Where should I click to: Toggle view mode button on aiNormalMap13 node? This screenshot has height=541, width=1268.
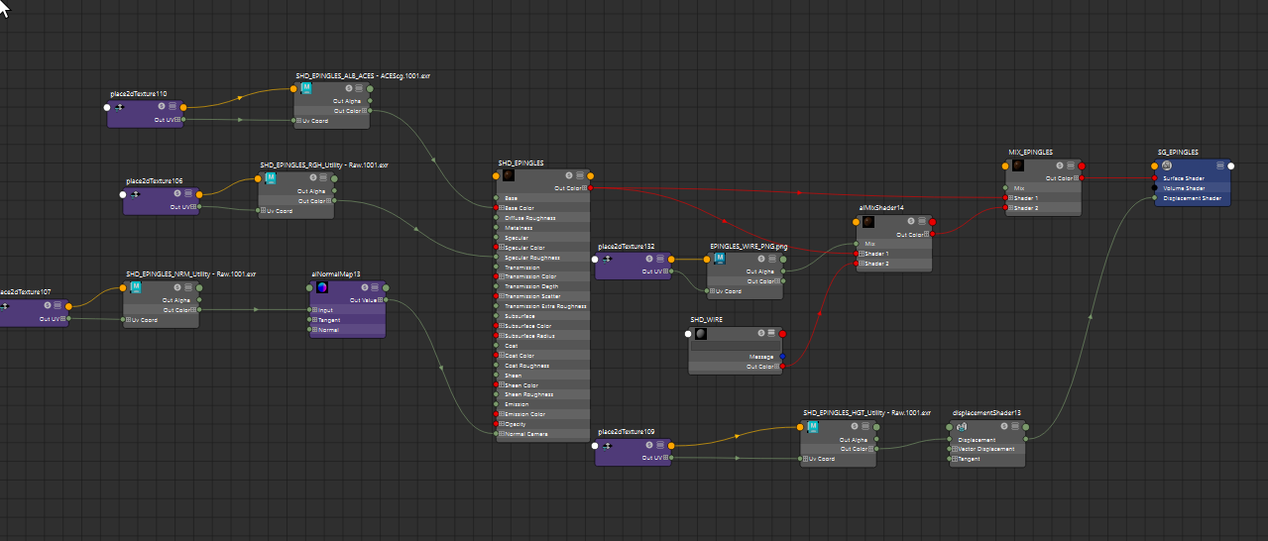[x=375, y=287]
